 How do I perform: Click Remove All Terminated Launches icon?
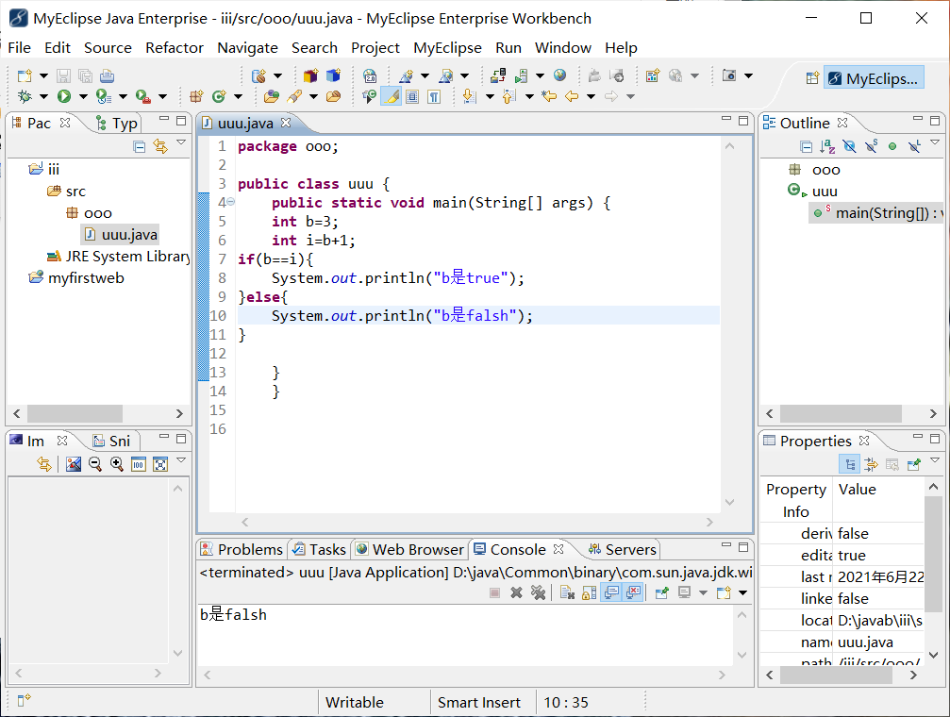tap(538, 592)
